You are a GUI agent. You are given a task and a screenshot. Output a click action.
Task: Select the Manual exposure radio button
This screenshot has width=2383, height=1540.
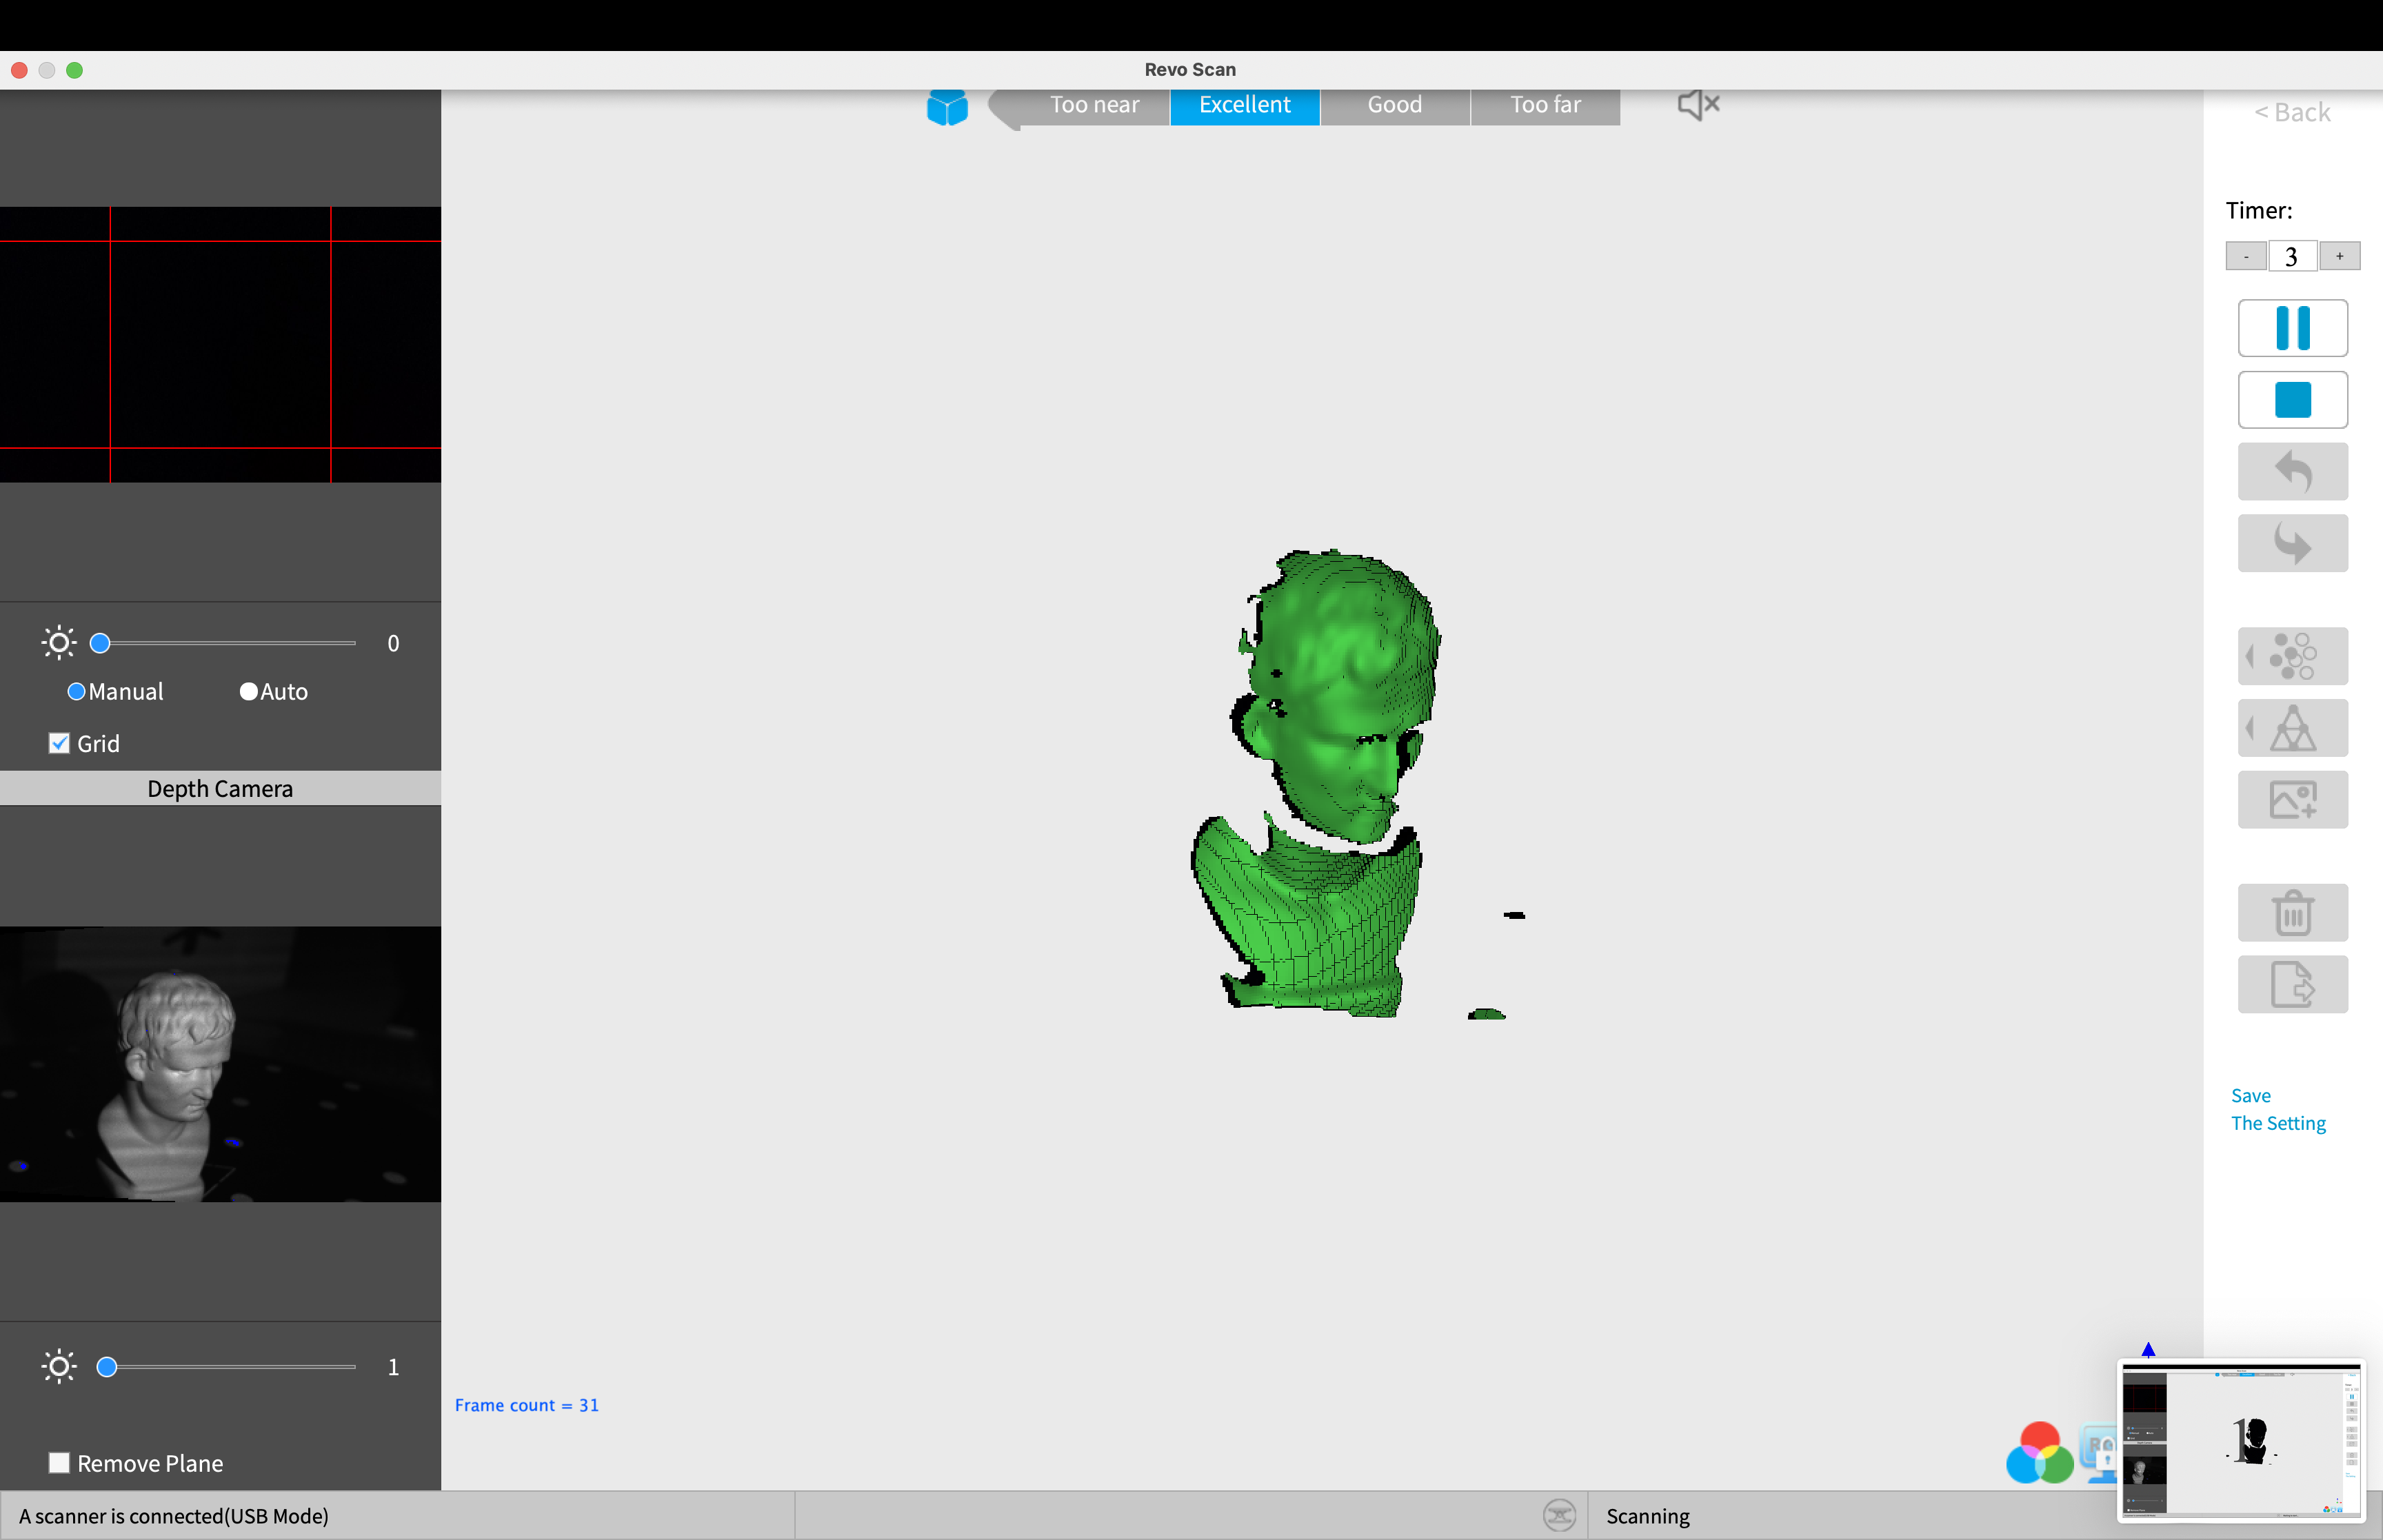[76, 692]
